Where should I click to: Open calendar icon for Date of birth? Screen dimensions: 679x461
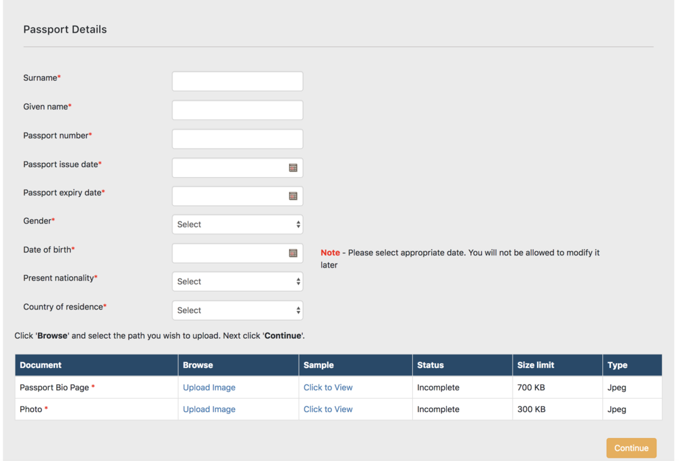[x=293, y=253]
